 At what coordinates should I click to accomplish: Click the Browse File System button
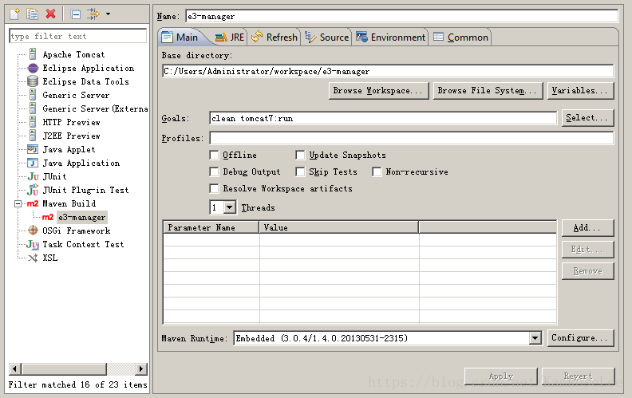click(488, 91)
